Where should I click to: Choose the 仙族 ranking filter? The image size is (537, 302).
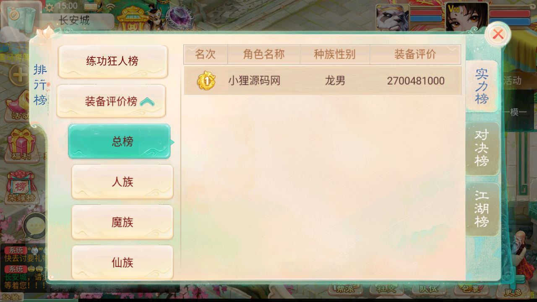coord(123,262)
